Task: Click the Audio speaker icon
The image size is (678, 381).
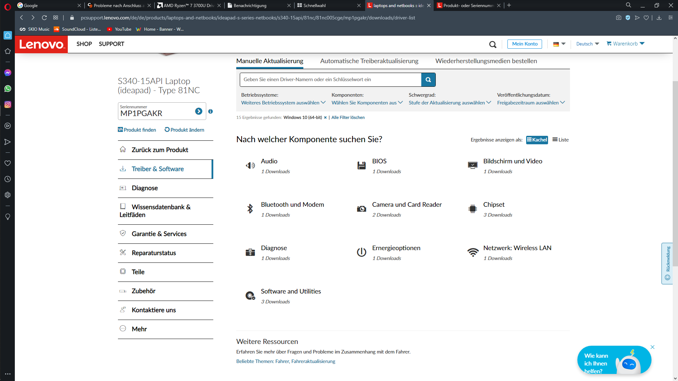Action: 250,165
